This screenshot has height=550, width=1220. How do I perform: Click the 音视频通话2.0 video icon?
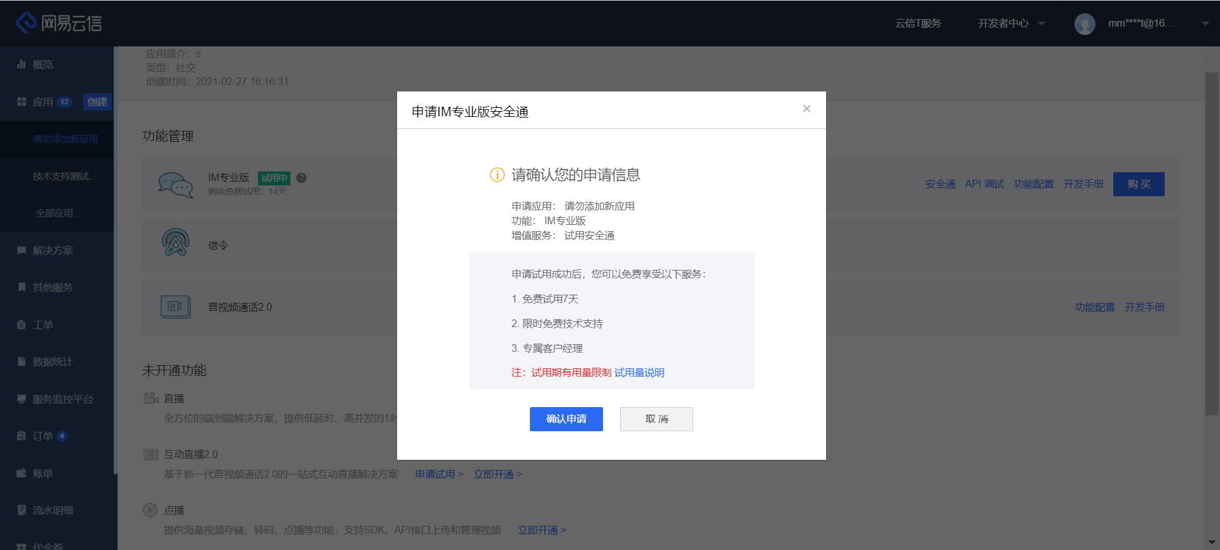175,307
